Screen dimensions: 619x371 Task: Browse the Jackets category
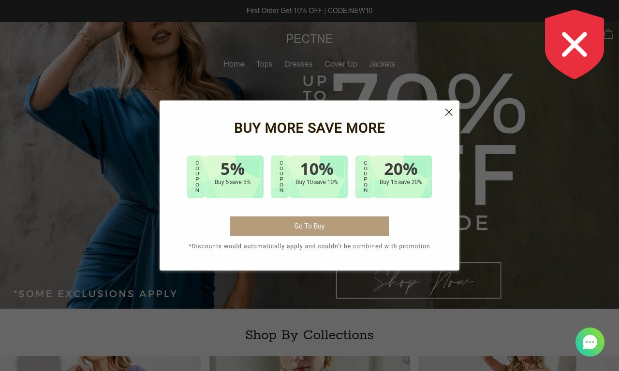(x=382, y=64)
